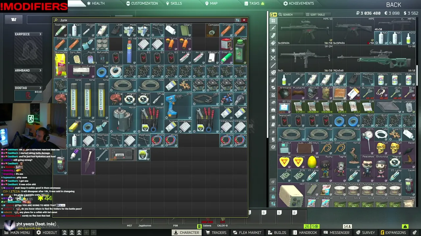Click the M.parts item
The height and width of the screenshot is (236, 421).
click(185, 85)
